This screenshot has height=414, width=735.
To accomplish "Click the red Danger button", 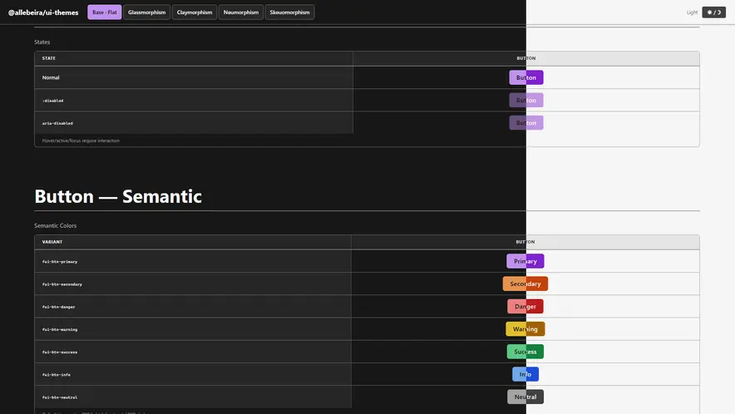I will point(525,306).
